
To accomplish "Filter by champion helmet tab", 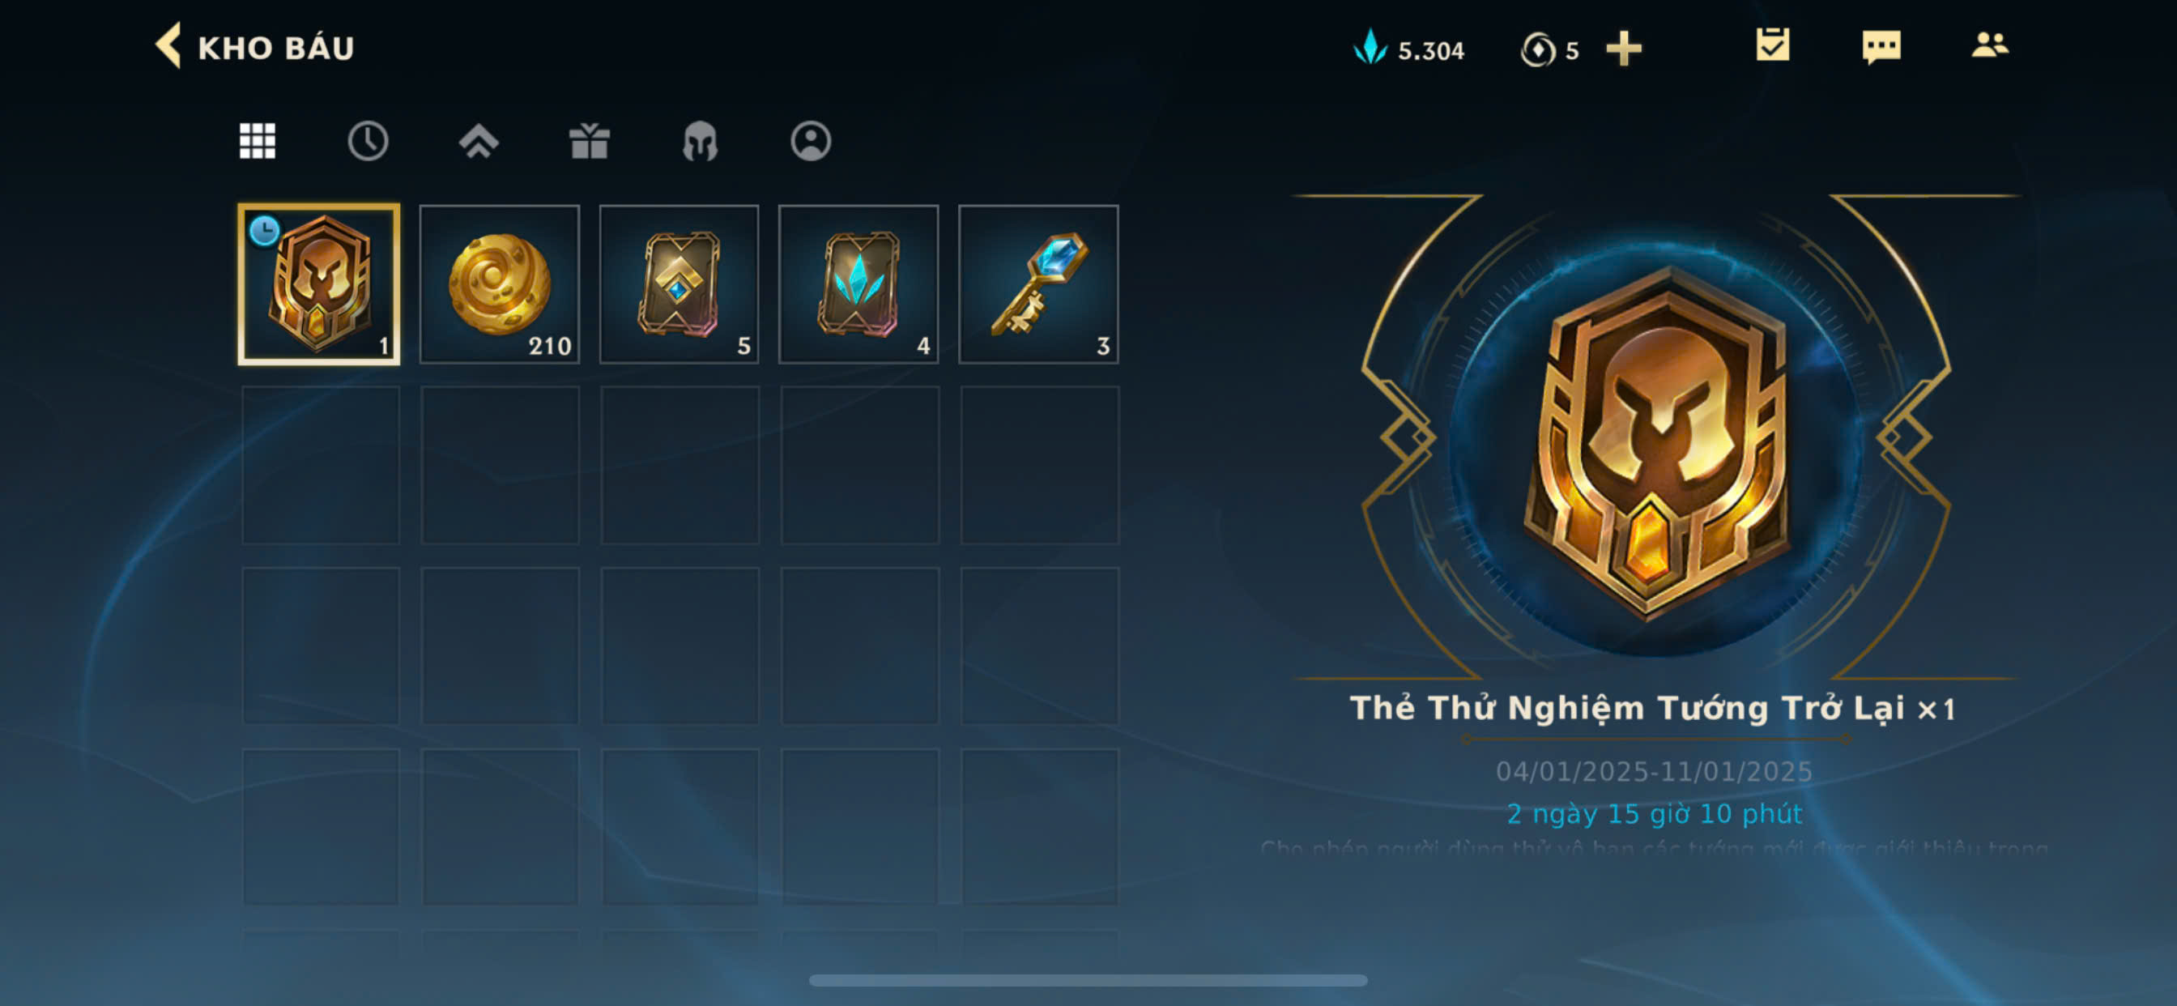I will [x=700, y=140].
